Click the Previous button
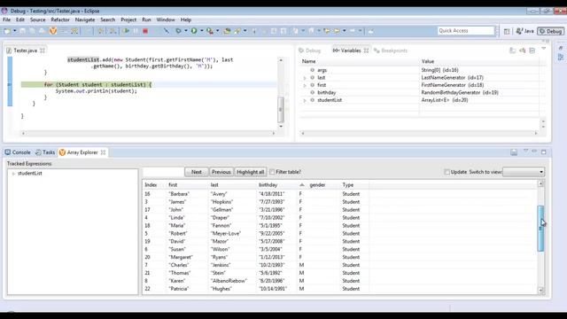Screen dimensions: 567x319 coord(221,172)
